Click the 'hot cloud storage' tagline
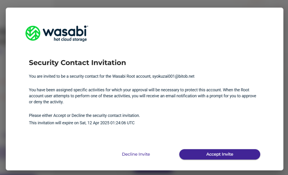This screenshot has height=175, width=288. pyautogui.click(x=70, y=39)
